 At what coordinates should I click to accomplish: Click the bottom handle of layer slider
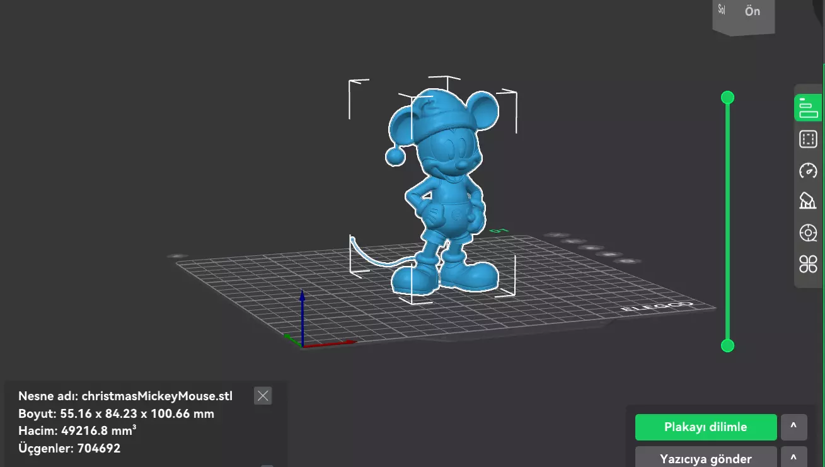(x=727, y=345)
